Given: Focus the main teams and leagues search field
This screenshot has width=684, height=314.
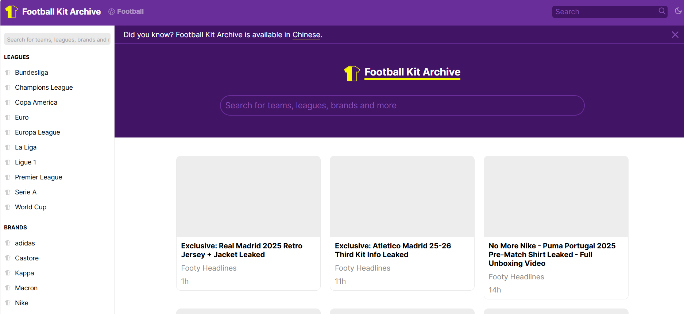Looking at the screenshot, I should coord(402,105).
